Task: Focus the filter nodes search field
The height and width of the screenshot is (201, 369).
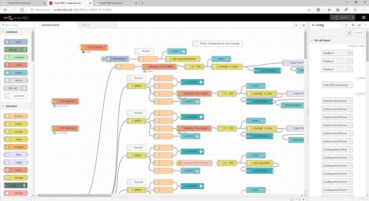Action: click(17, 25)
